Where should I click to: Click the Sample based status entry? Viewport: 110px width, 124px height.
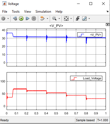pyautogui.click(x=85, y=120)
